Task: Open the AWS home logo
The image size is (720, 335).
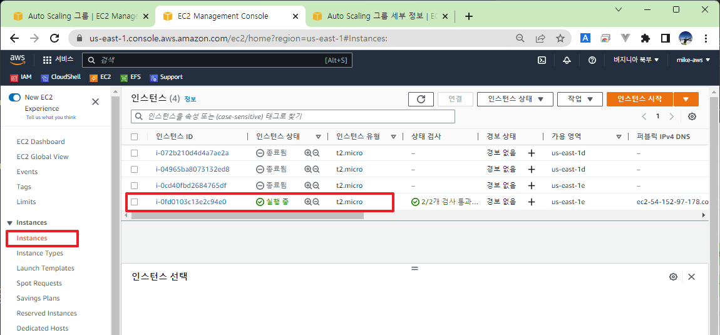Action: pyautogui.click(x=18, y=59)
